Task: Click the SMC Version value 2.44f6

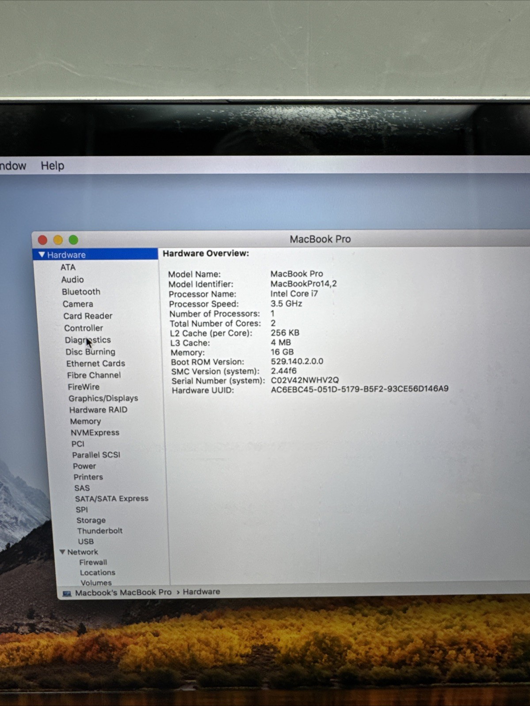Action: (283, 371)
